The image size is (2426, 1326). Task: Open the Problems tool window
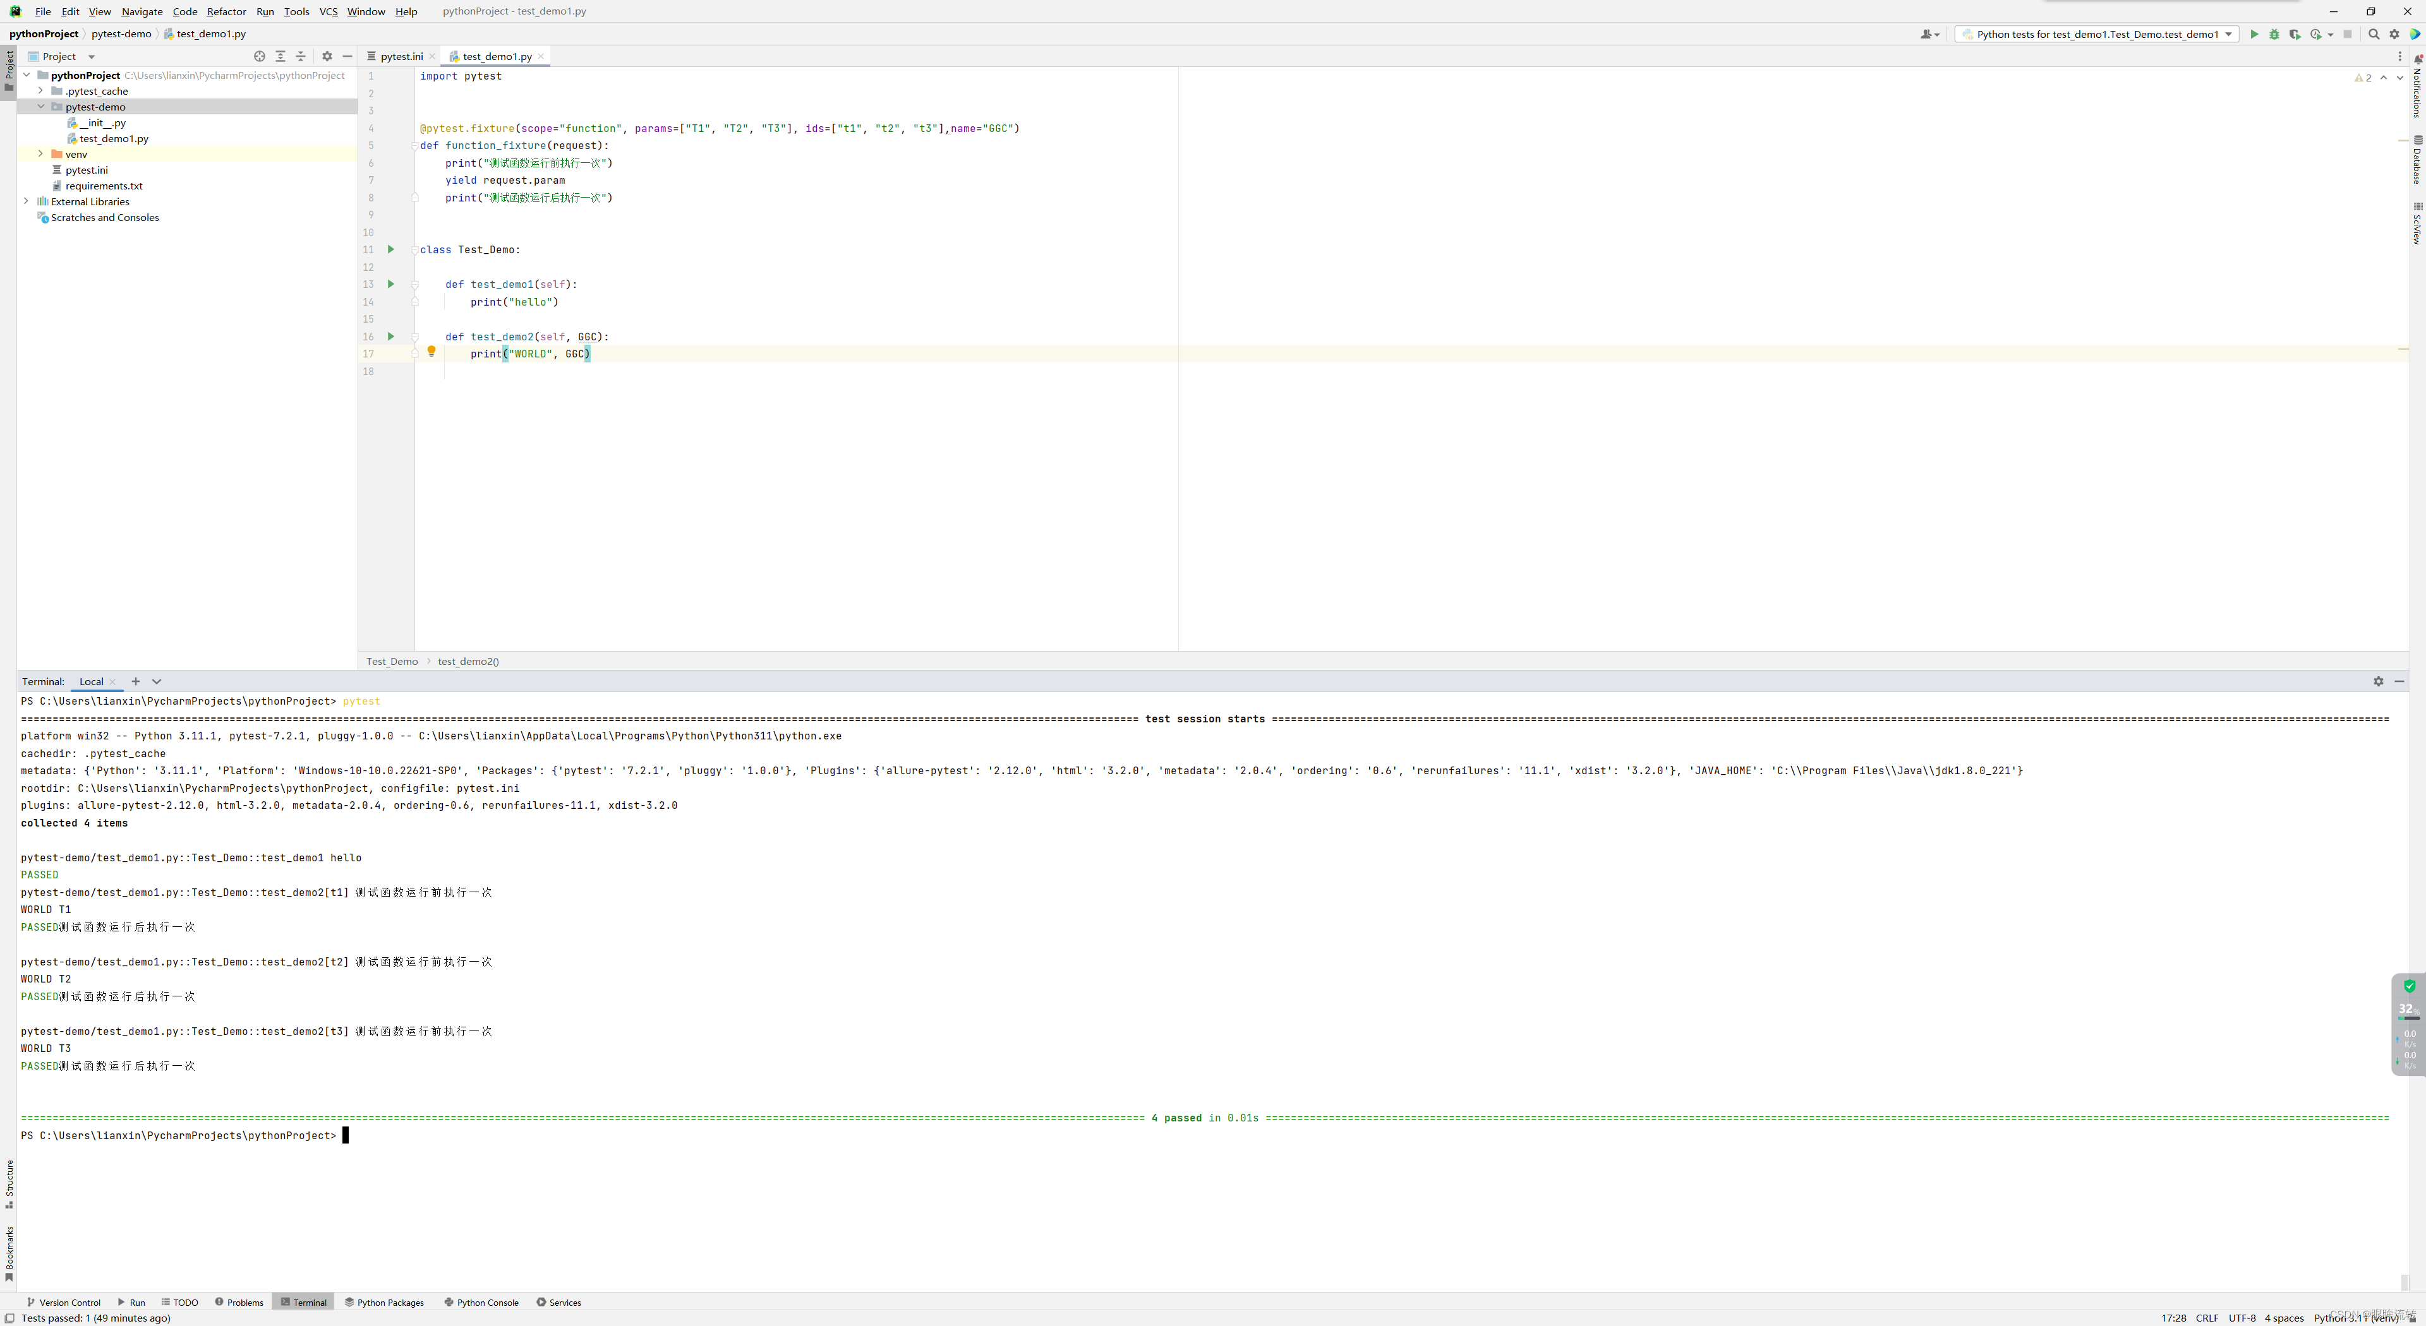(239, 1303)
